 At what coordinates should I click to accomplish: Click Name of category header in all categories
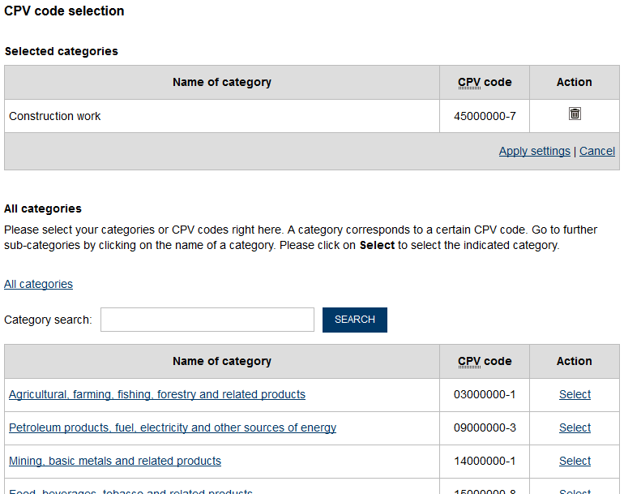tap(222, 361)
